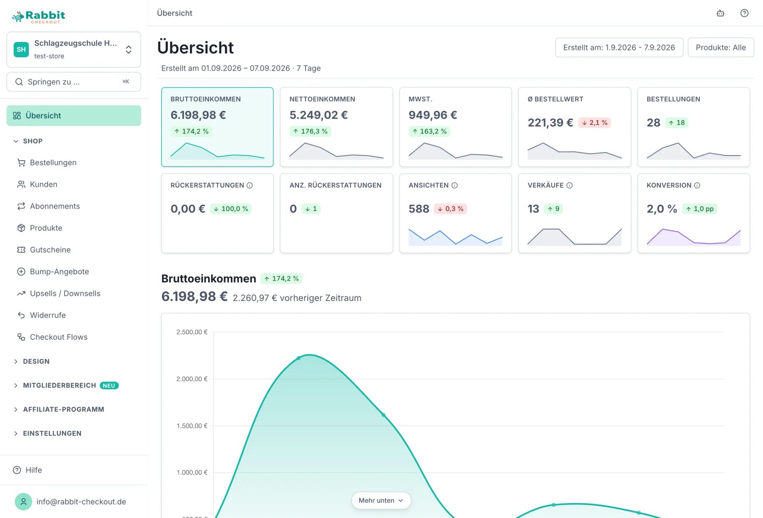Image resolution: width=763 pixels, height=518 pixels.
Task: Click the Widerrufe undo arrow icon
Action: point(21,315)
